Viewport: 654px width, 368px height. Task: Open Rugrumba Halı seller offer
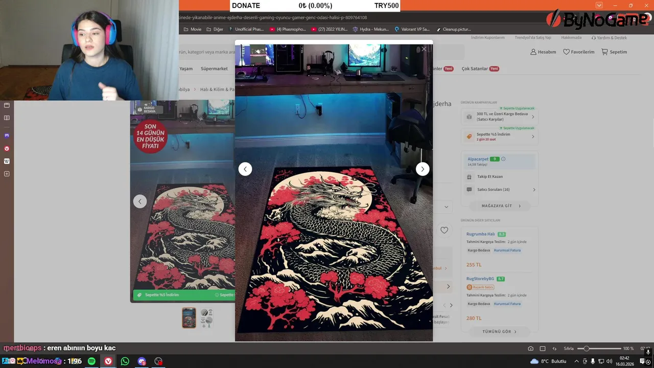point(480,234)
